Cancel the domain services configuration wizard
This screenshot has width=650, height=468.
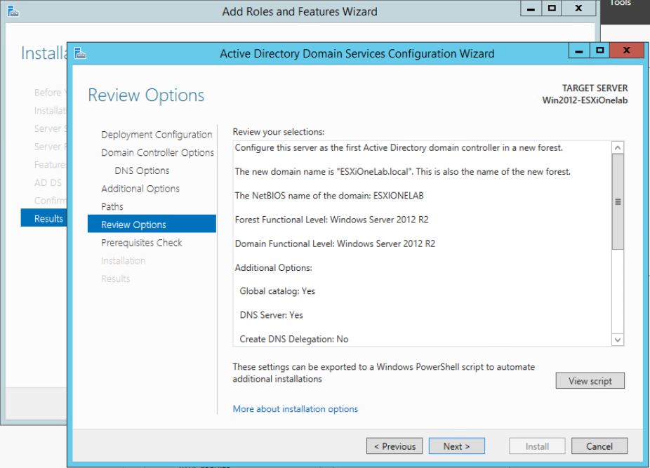pos(599,446)
